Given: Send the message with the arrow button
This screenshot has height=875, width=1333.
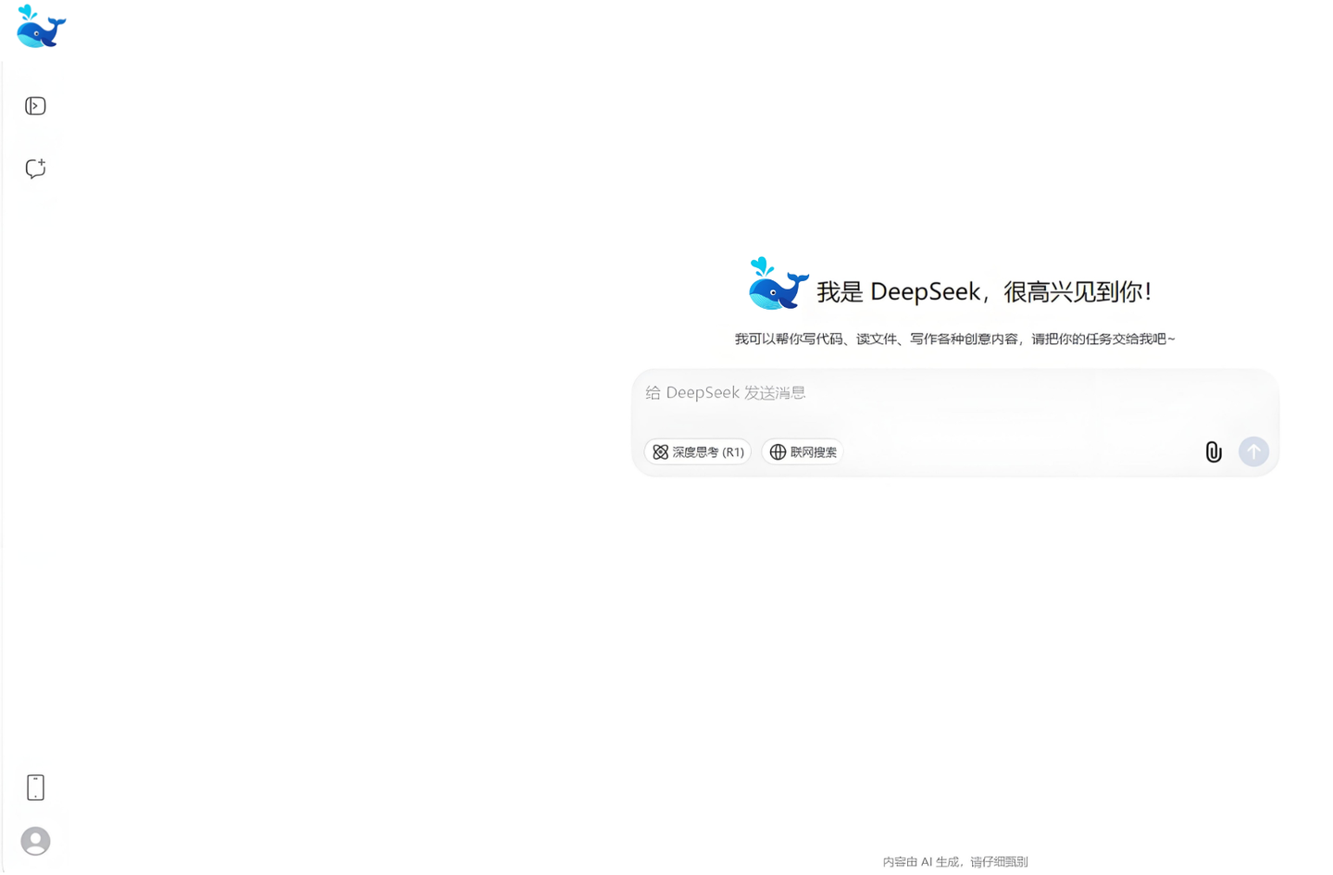Looking at the screenshot, I should click(1253, 452).
